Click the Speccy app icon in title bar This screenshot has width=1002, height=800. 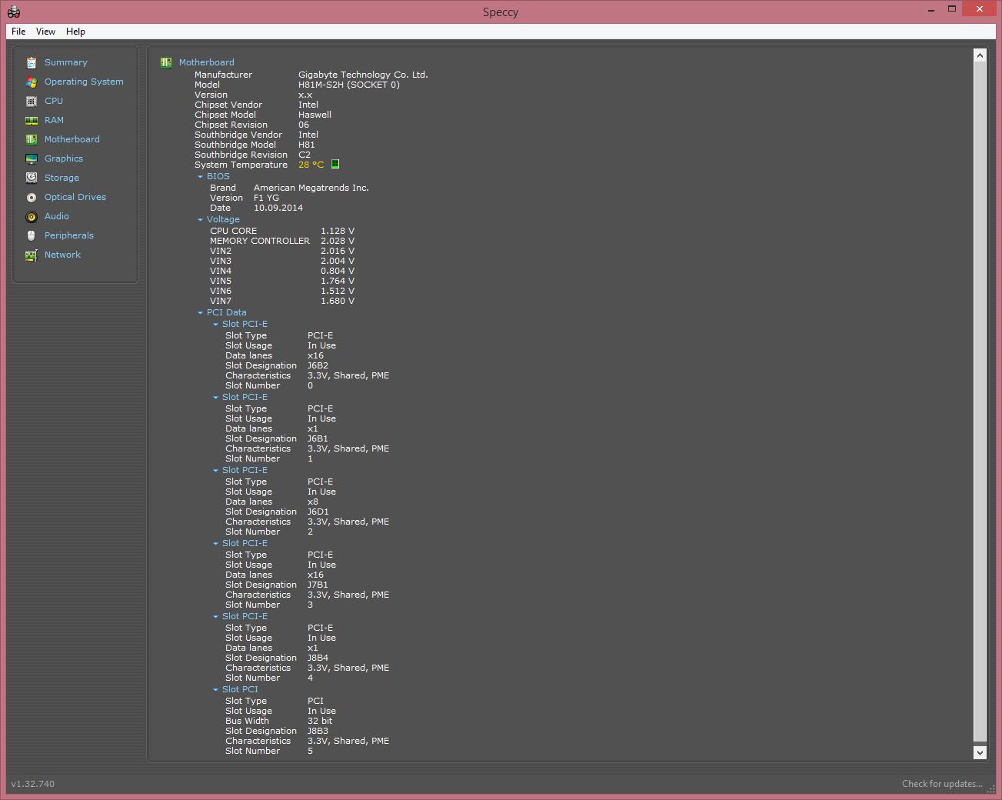(x=13, y=12)
